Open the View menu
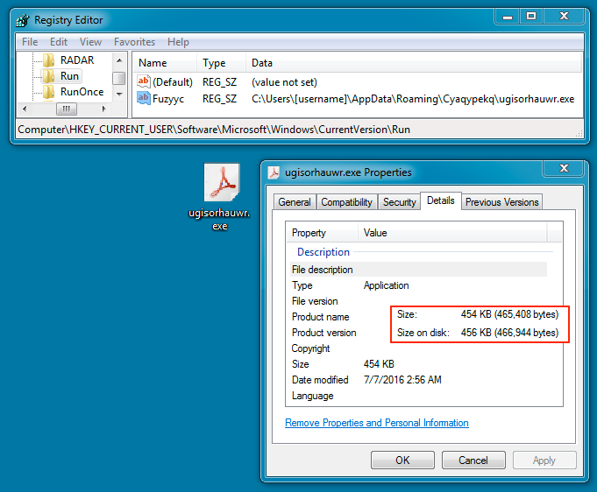Viewport: 597px width, 492px height. click(90, 42)
